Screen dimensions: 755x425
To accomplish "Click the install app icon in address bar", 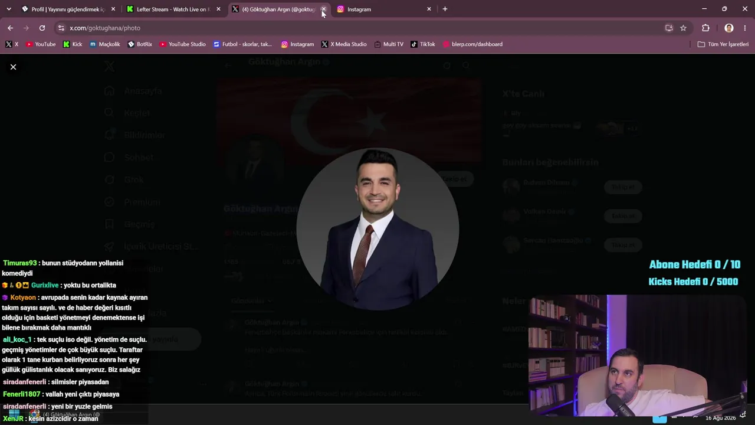I will pos(669,28).
